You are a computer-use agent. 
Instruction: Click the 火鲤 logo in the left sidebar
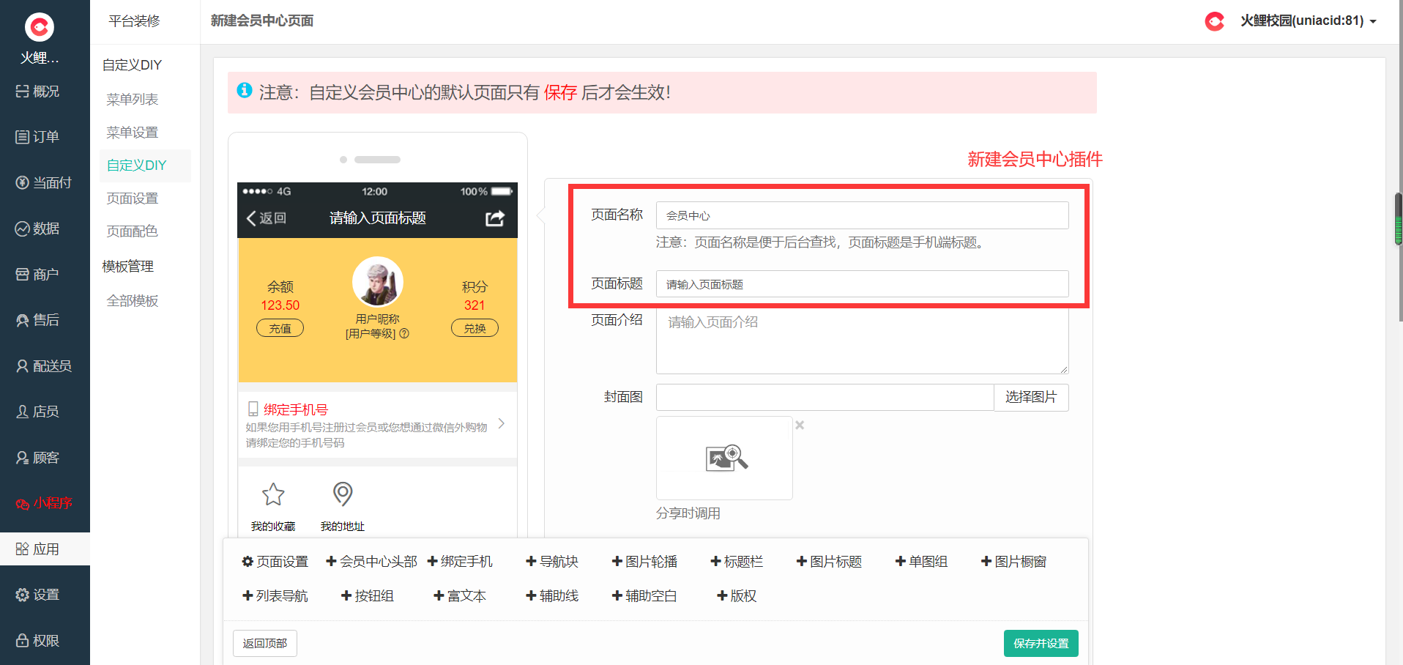tap(40, 27)
